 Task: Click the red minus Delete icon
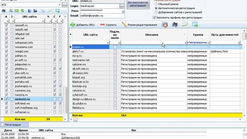[x=102, y=25]
